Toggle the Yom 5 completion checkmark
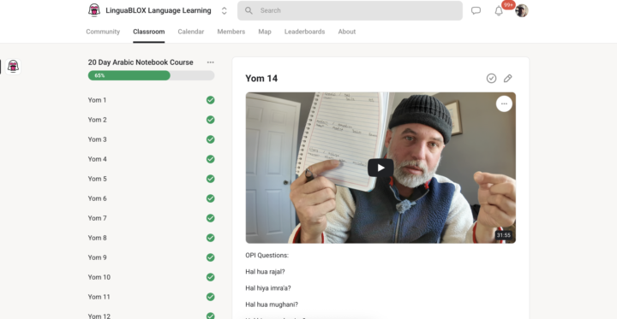This screenshot has height=319, width=617. [211, 179]
